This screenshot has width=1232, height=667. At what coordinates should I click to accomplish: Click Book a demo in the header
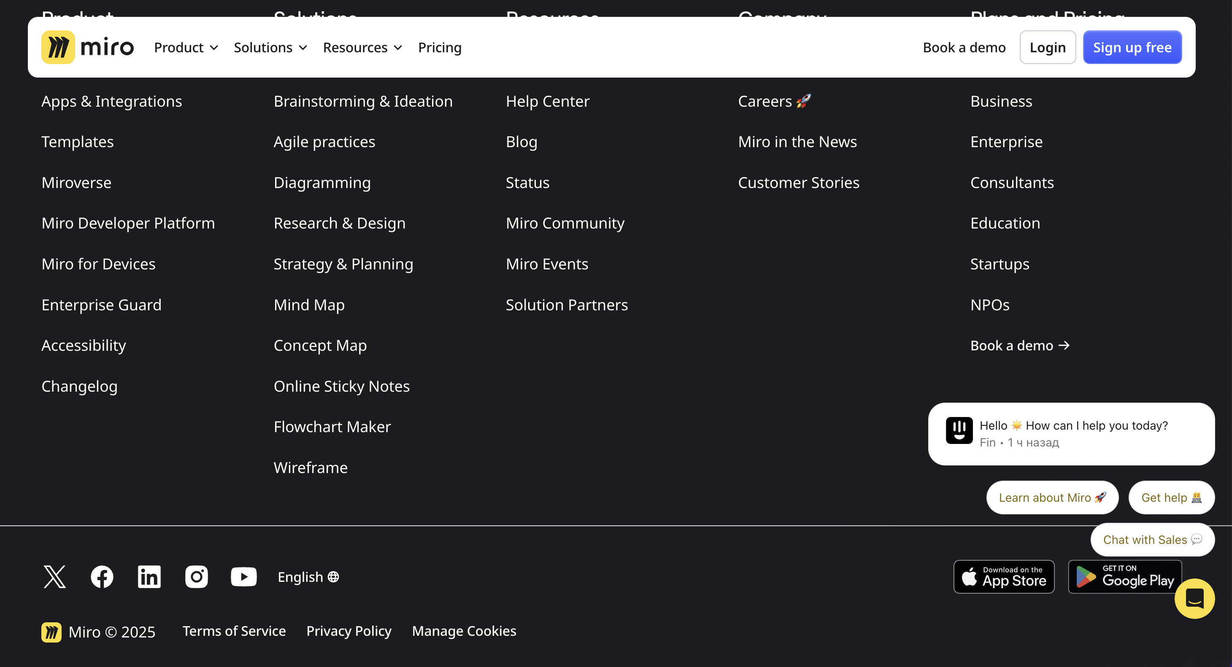964,47
